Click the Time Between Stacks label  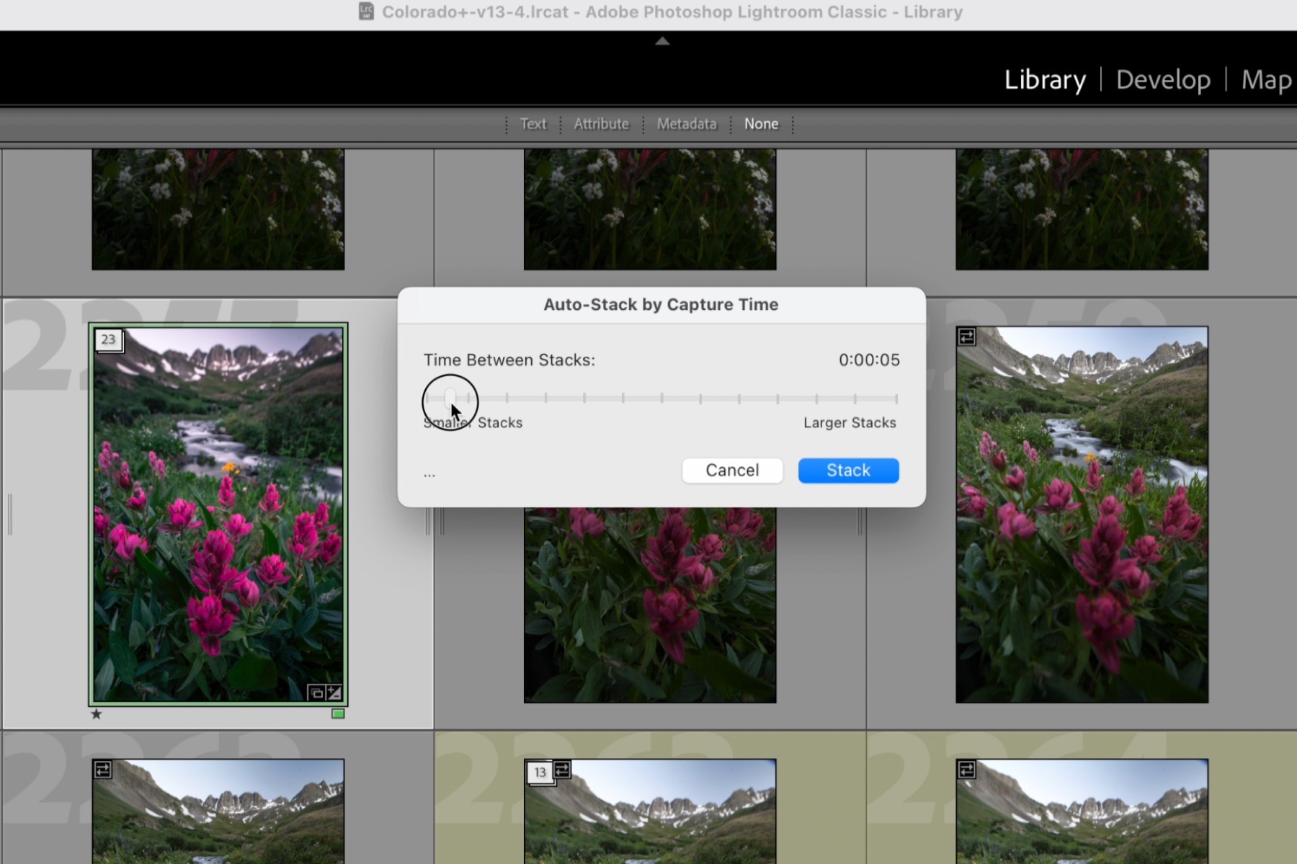click(509, 360)
